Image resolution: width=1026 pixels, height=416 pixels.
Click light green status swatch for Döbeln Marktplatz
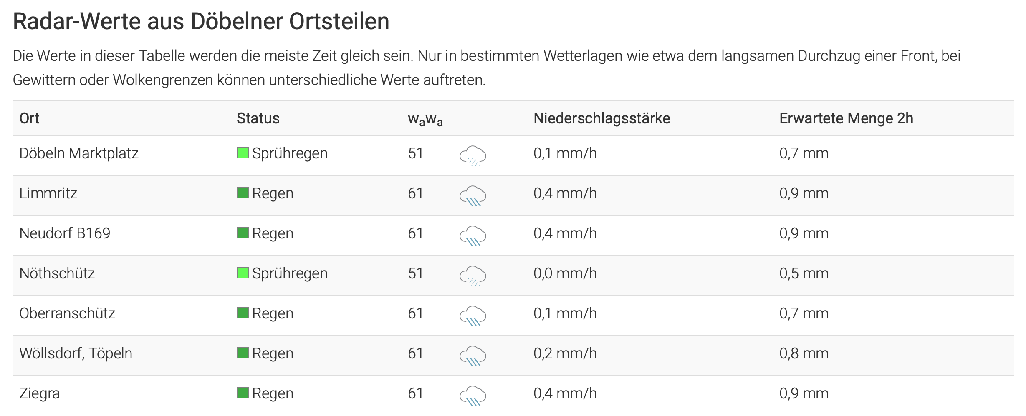243,153
